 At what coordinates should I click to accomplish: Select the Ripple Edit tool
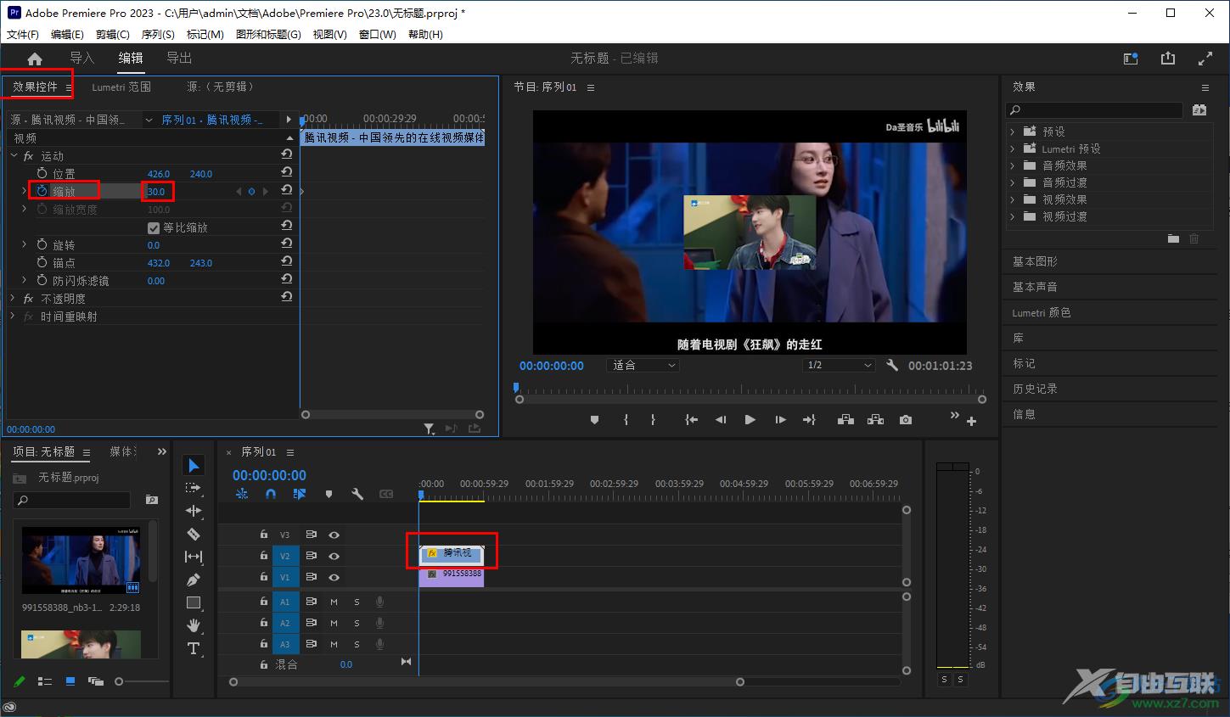[194, 511]
